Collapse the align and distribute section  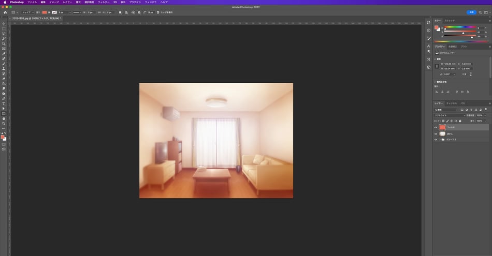(x=435, y=82)
